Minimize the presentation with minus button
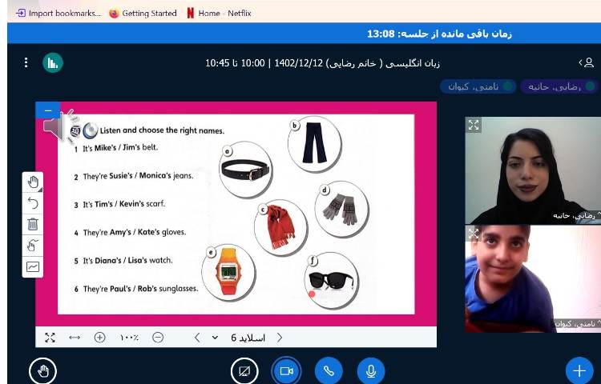 click(48, 110)
